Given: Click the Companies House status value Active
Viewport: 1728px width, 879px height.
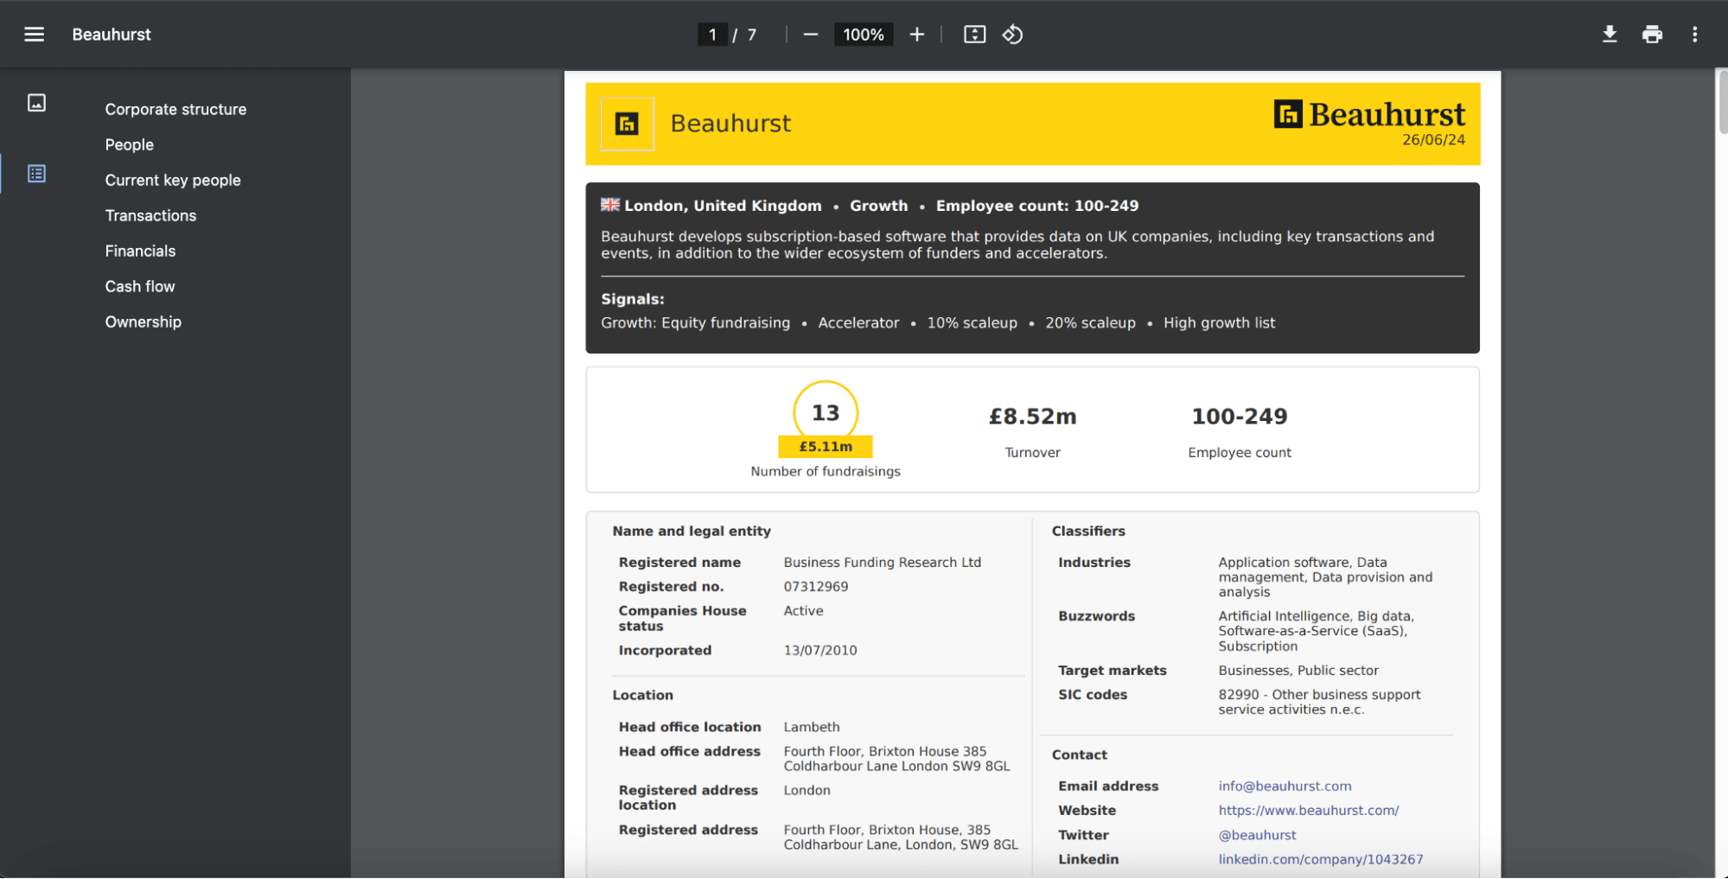Looking at the screenshot, I should pos(804,610).
